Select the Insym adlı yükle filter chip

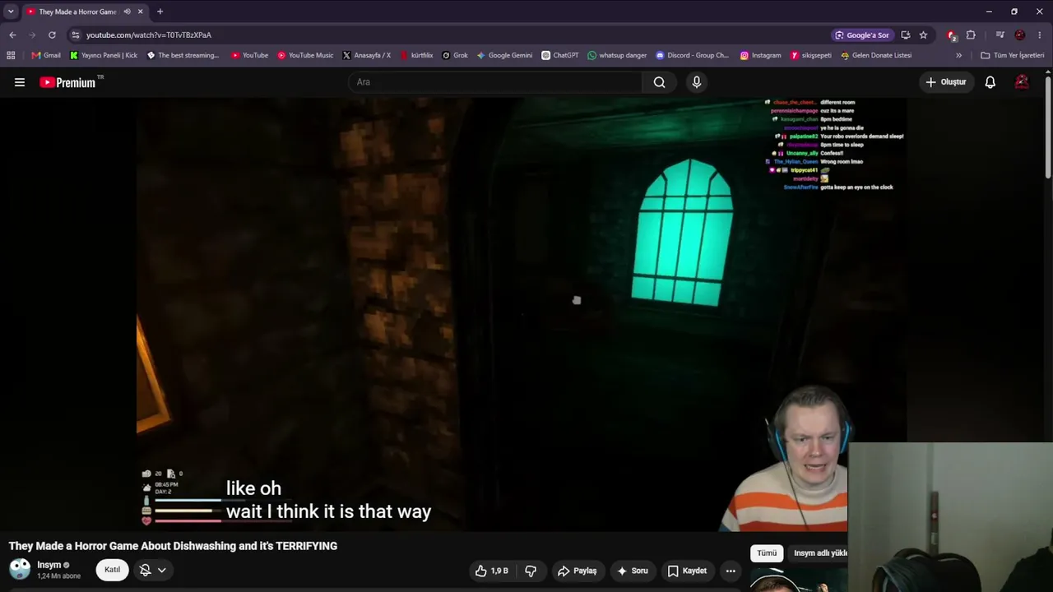(818, 553)
